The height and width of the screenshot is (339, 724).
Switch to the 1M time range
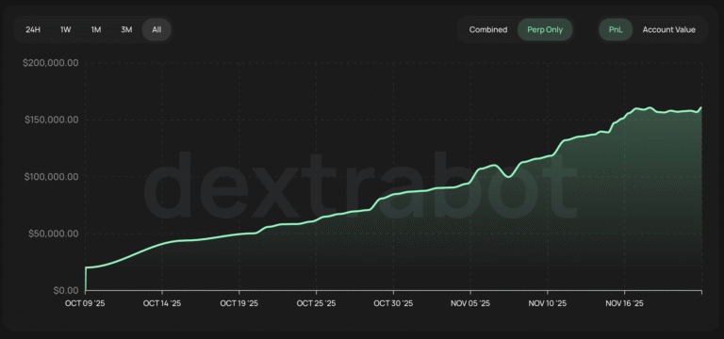click(96, 30)
